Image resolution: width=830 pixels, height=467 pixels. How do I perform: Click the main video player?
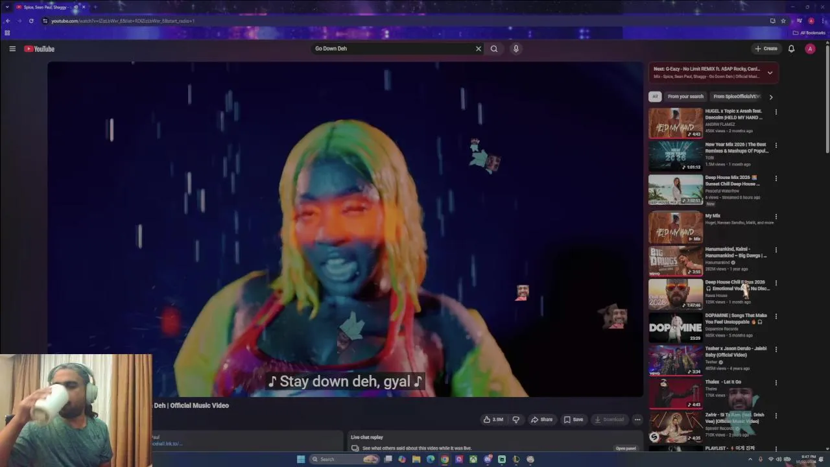(x=345, y=228)
